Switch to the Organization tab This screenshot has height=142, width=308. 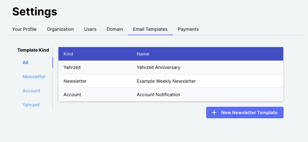(60, 29)
